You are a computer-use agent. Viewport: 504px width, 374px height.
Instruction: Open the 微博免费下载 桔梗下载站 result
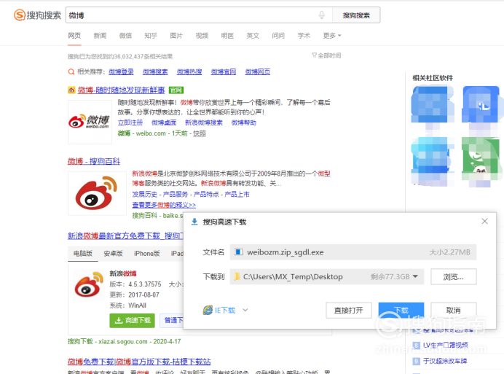(x=139, y=362)
